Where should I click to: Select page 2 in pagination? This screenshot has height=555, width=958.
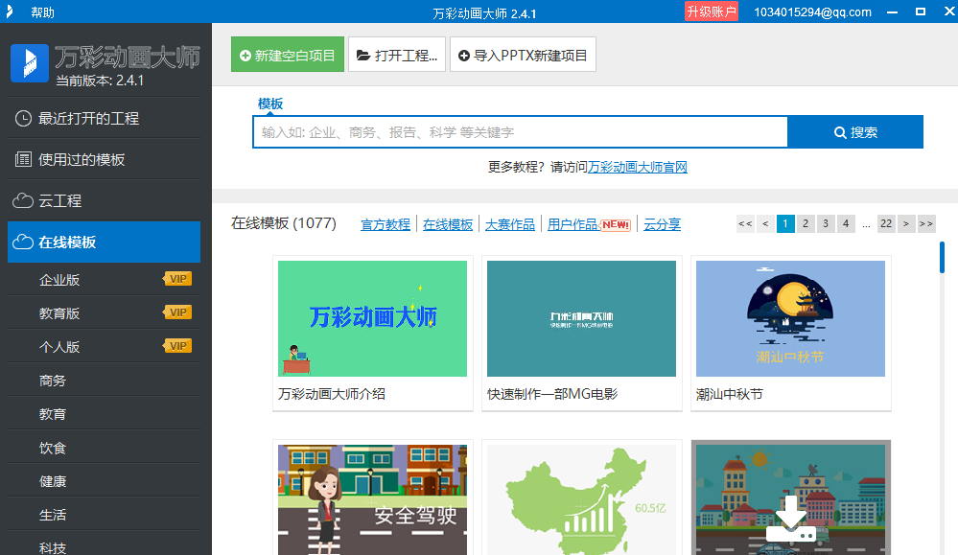[806, 223]
